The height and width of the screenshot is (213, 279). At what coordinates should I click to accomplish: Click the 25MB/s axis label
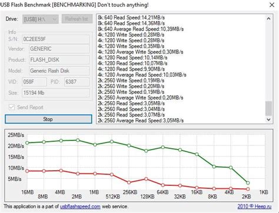coord(16,135)
